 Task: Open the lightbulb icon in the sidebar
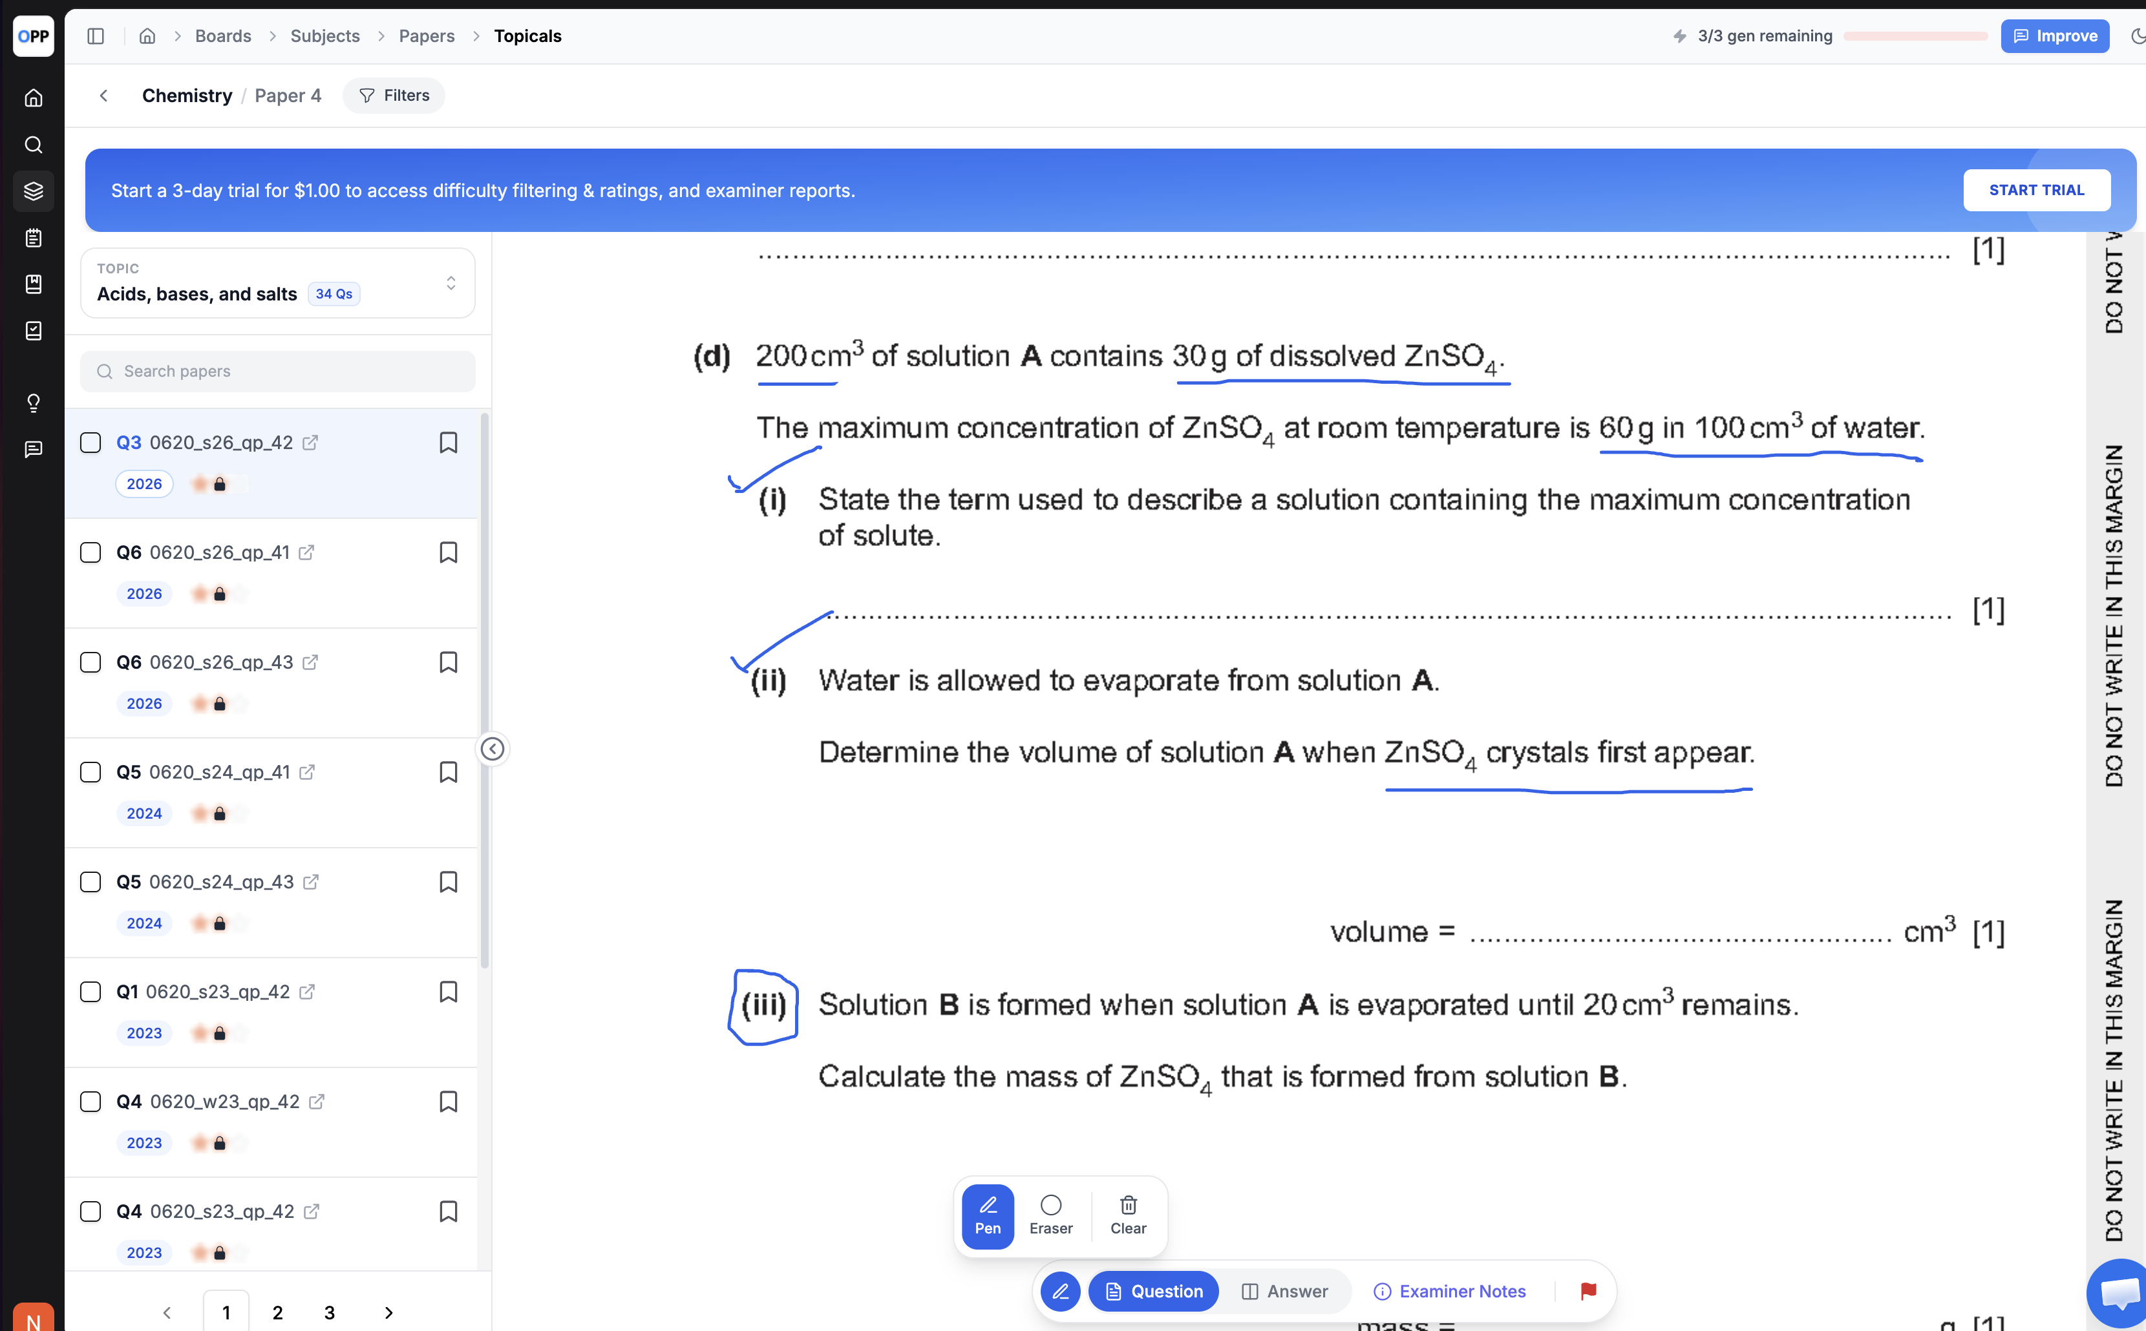(34, 403)
